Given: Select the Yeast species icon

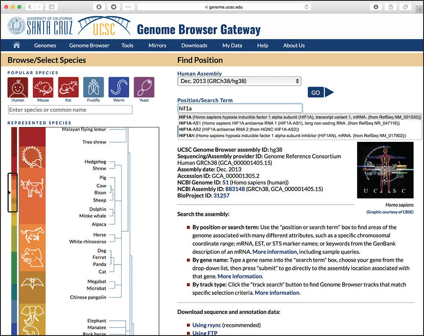Looking at the screenshot, I should [x=144, y=87].
